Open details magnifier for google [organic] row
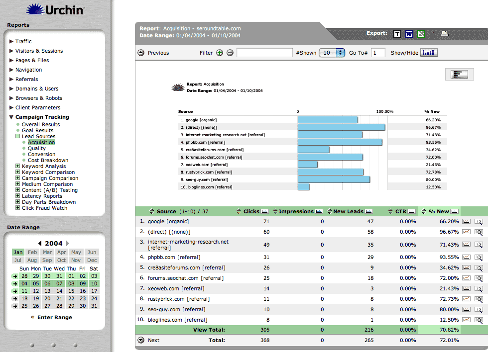488x352 pixels. [479, 222]
